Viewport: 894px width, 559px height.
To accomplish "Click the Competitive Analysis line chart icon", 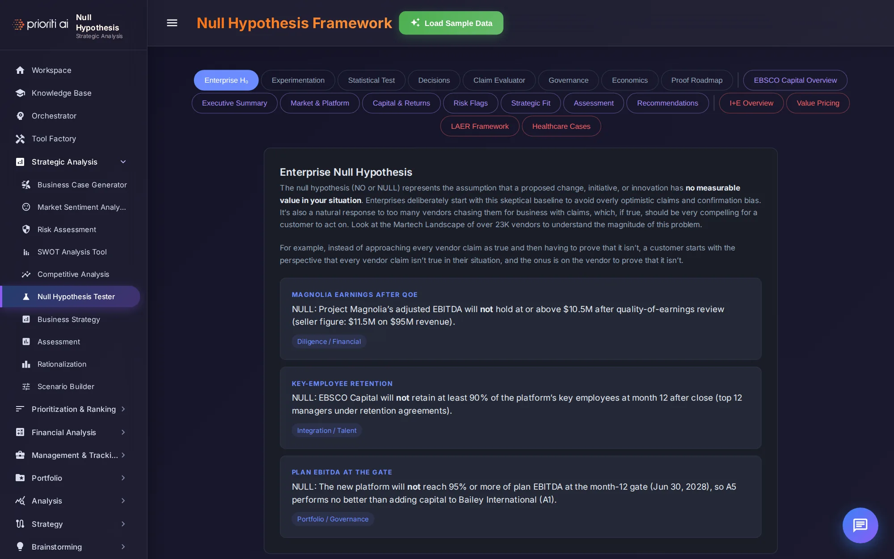I will [x=26, y=274].
